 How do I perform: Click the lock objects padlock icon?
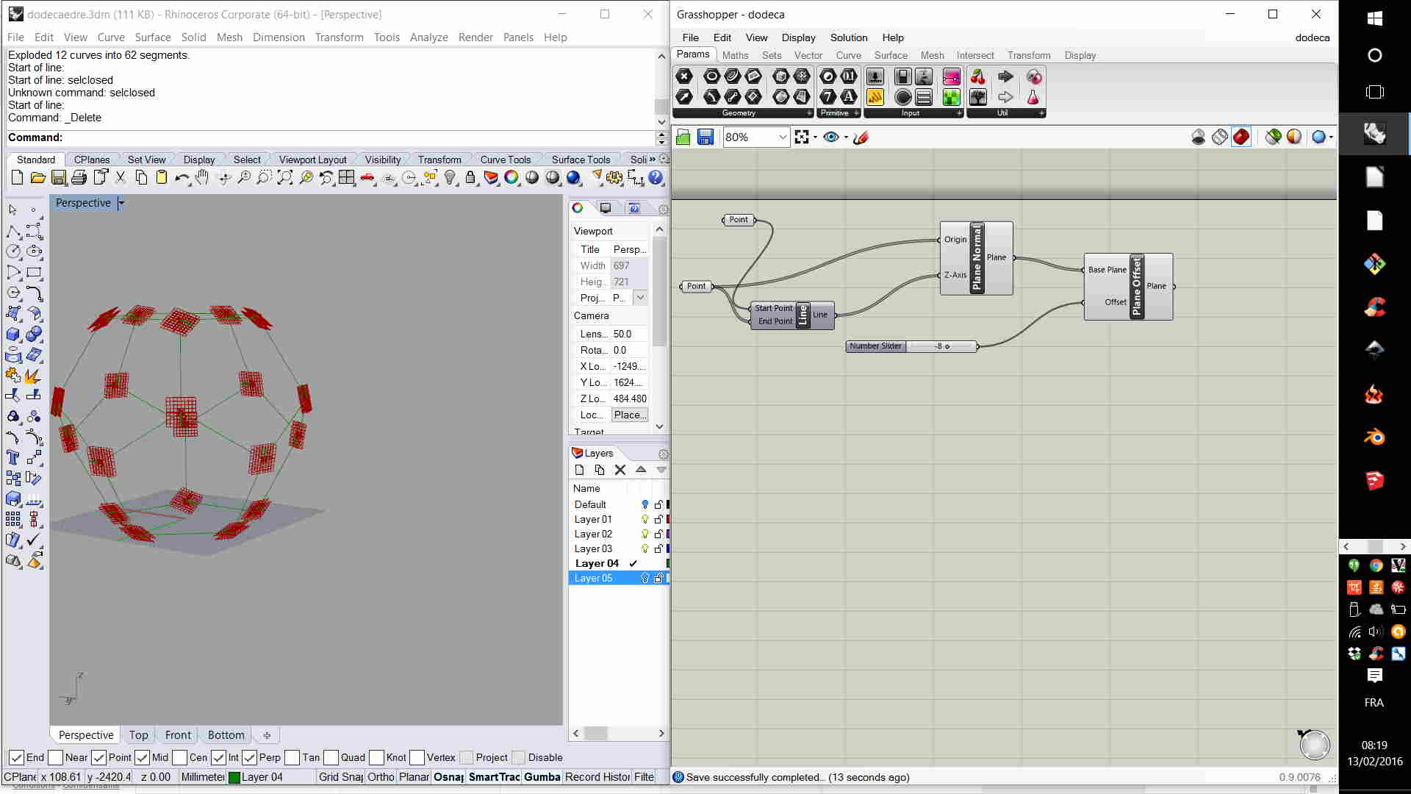[470, 178]
